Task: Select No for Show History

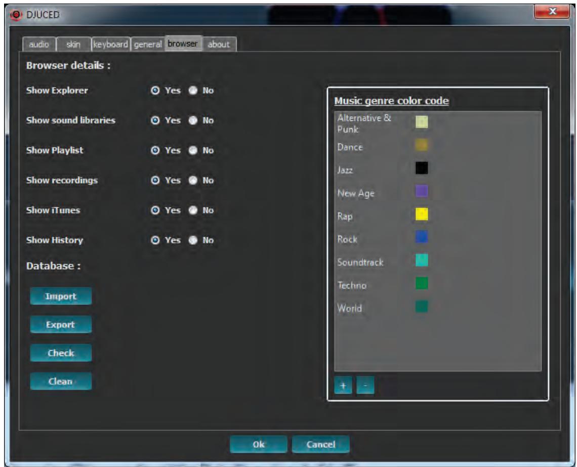Action: [193, 240]
